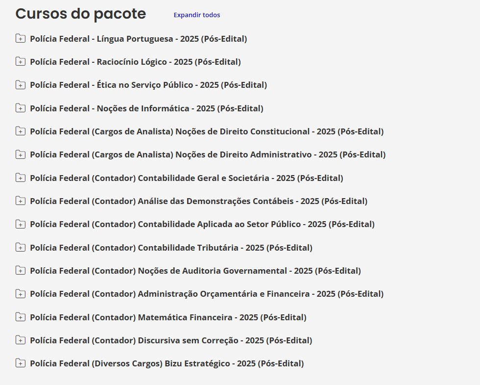Viewport: 480px width, 385px height.
Task: Open folder icon for Noções de Direito Constitucional
Action: pyautogui.click(x=20, y=131)
